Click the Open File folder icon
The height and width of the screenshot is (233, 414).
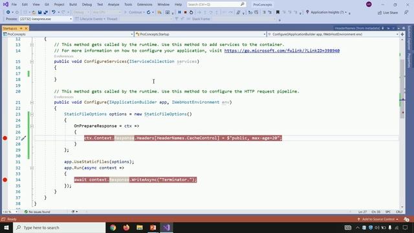point(34,12)
